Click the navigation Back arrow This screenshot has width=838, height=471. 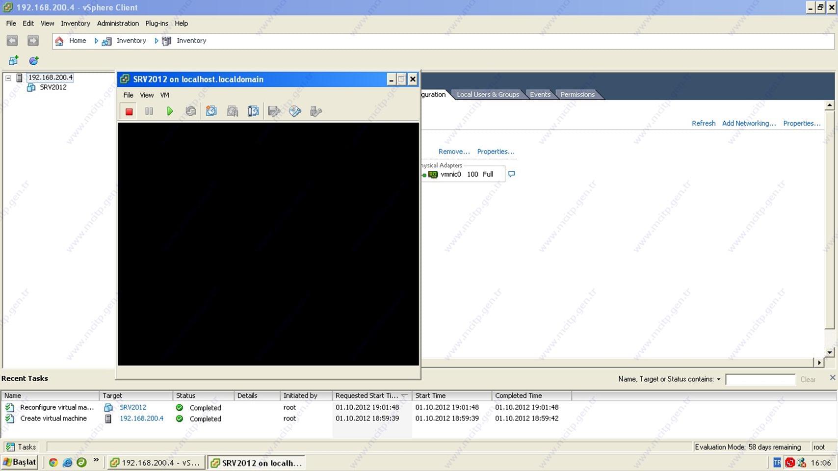point(12,41)
